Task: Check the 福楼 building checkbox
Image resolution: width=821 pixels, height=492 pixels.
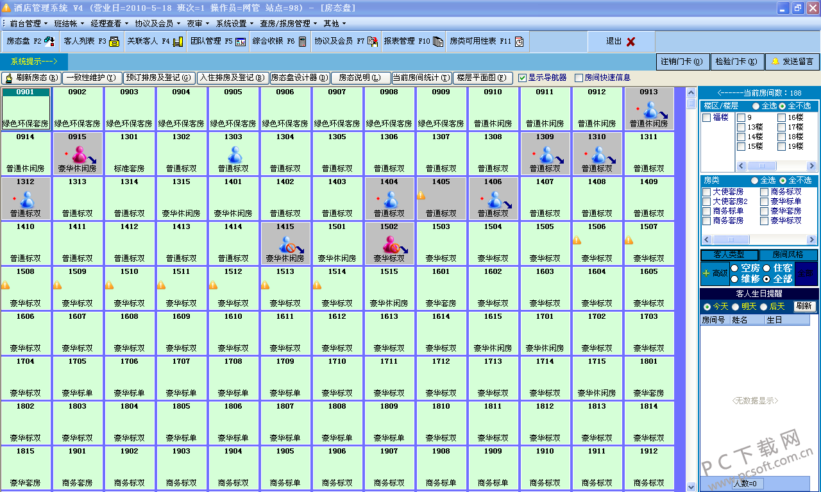Action: (x=707, y=117)
